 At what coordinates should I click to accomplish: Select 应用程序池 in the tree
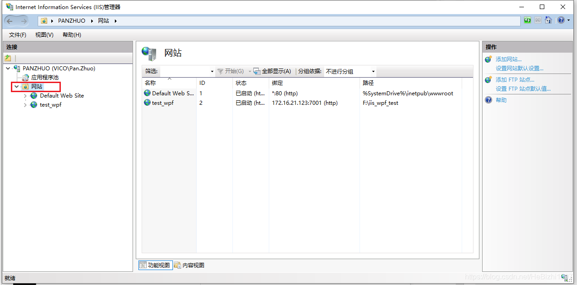(45, 78)
